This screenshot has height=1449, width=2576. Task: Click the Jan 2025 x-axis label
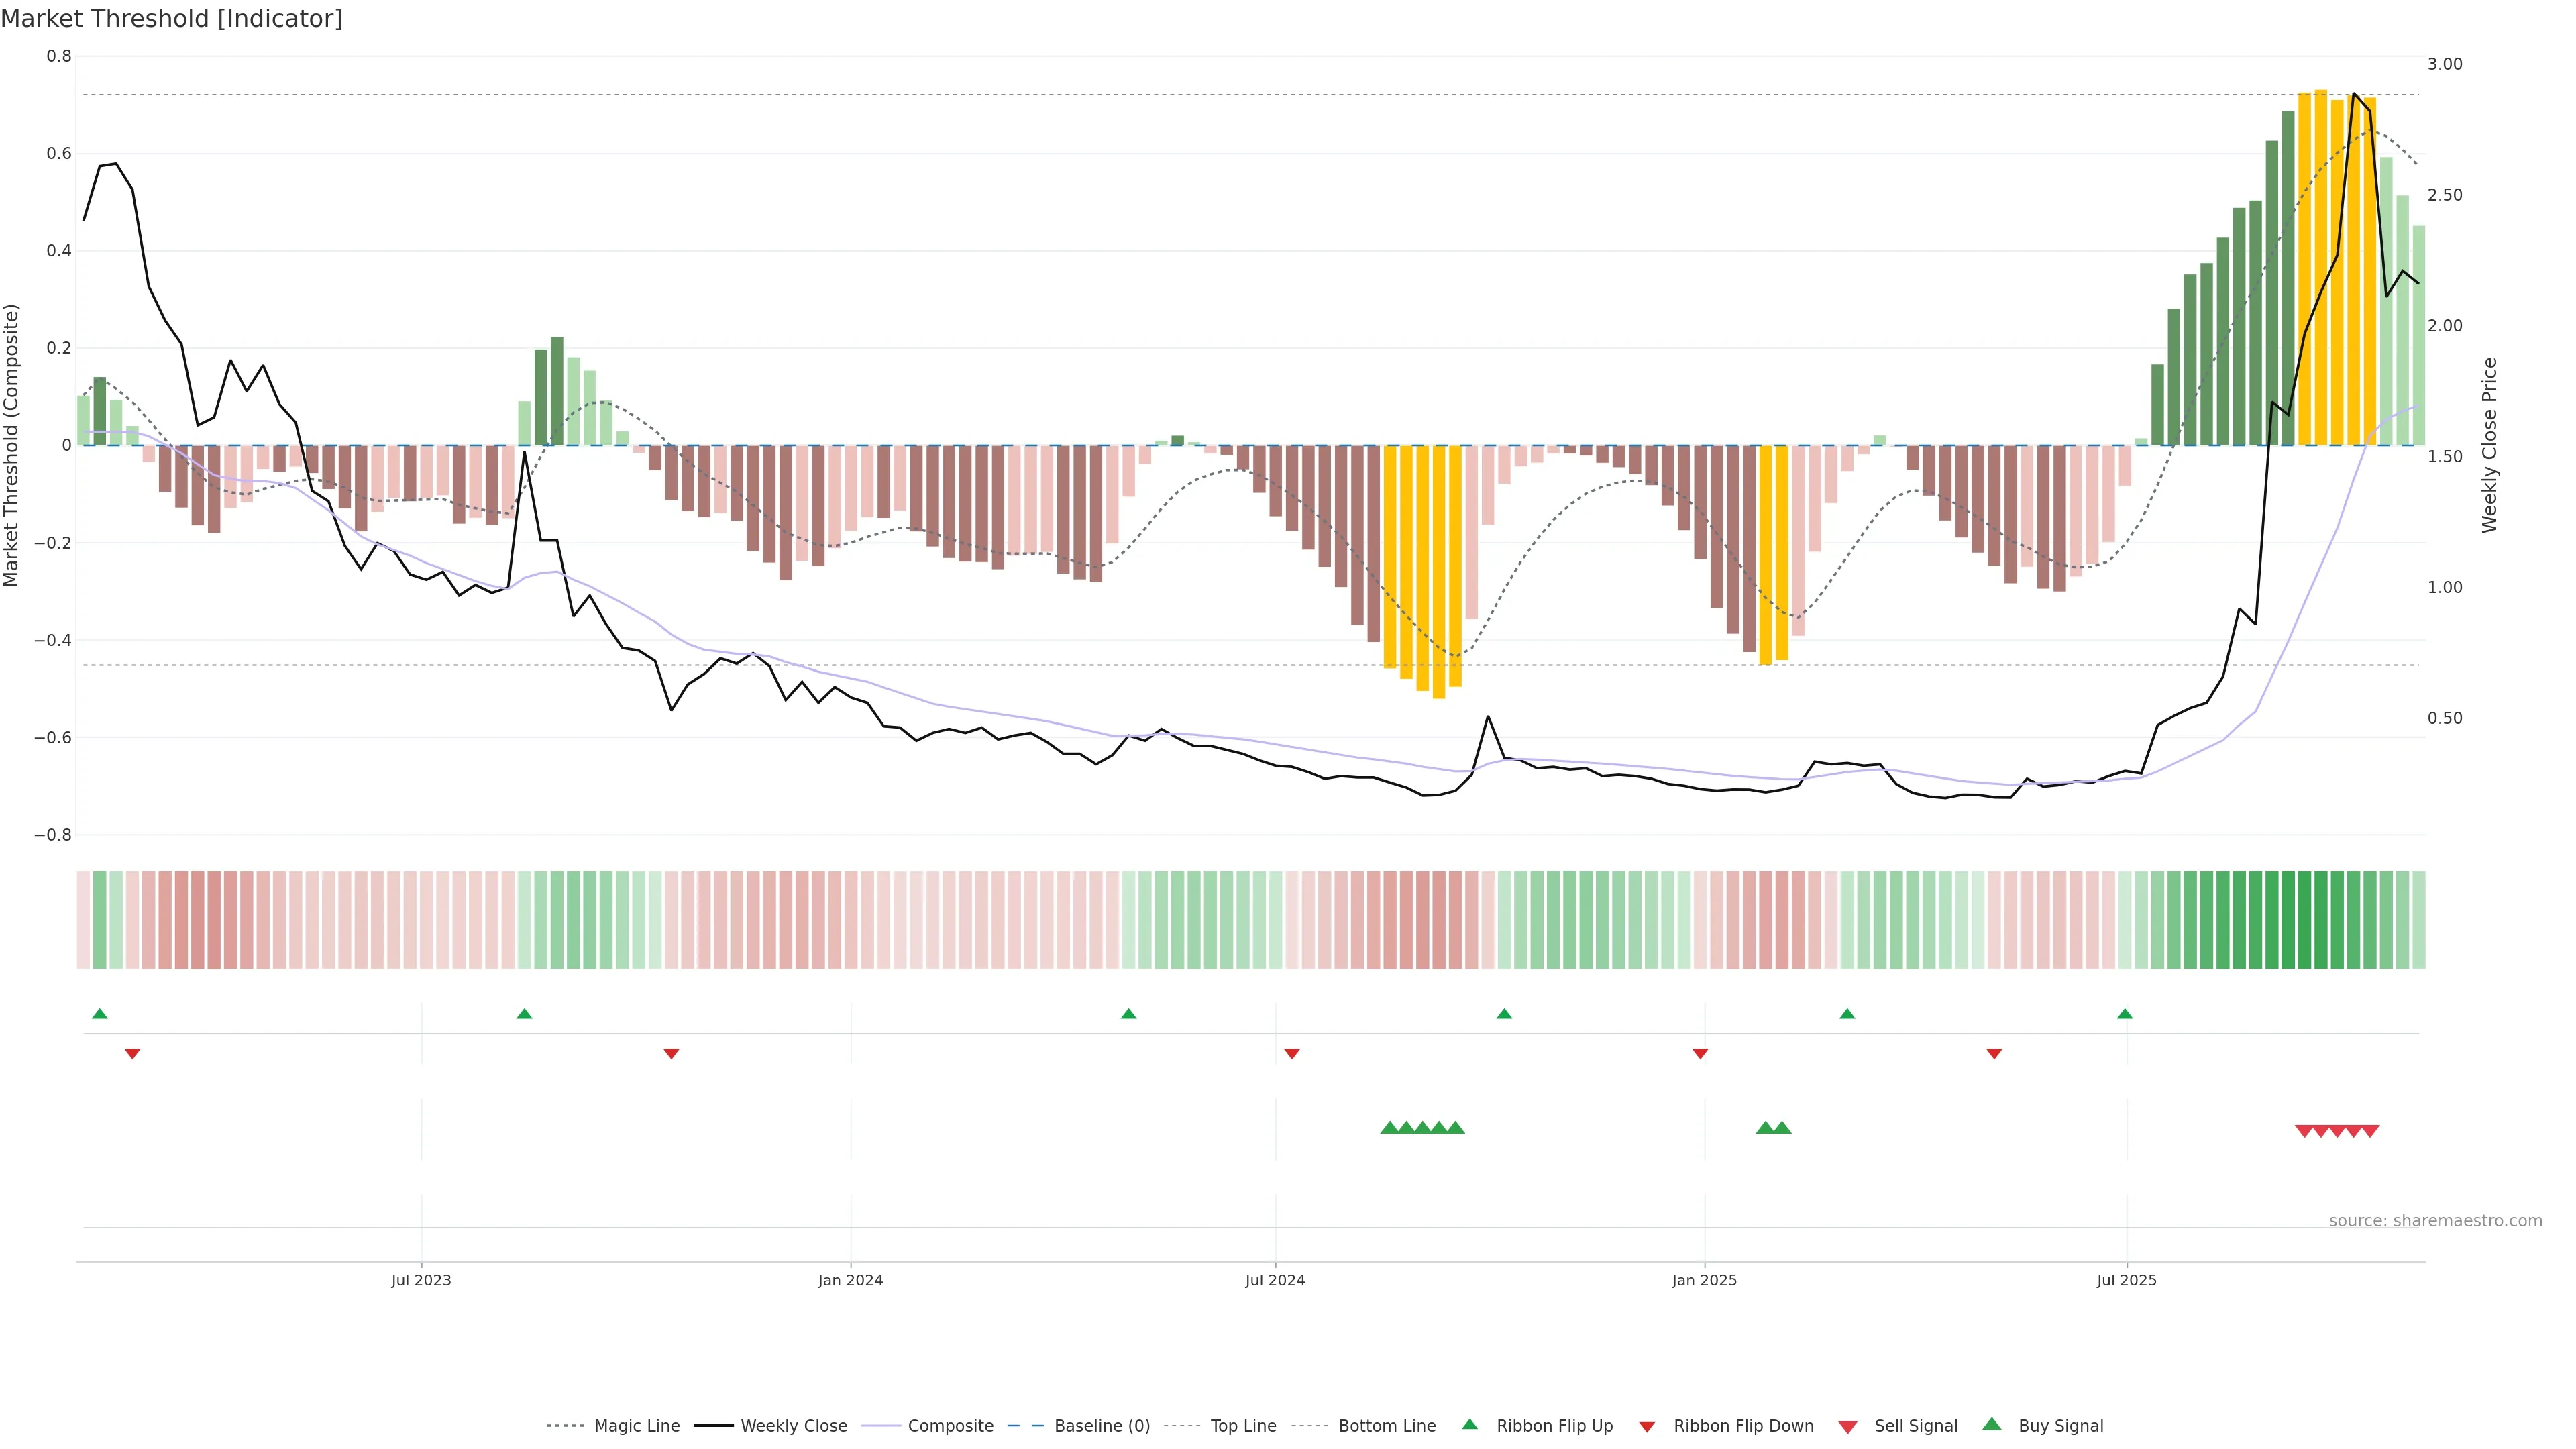pos(1704,1280)
